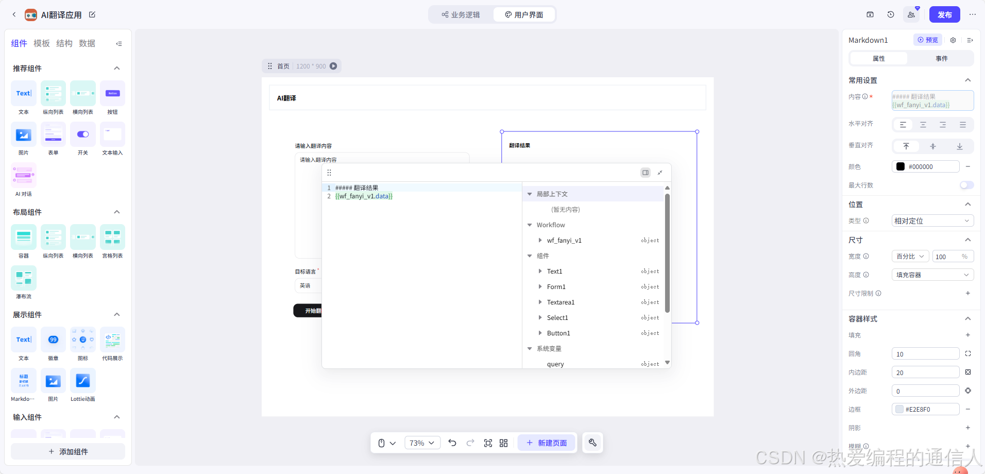Switch to the 业务逻辑 tab
Screen dimensions: 985x474
coord(461,14)
